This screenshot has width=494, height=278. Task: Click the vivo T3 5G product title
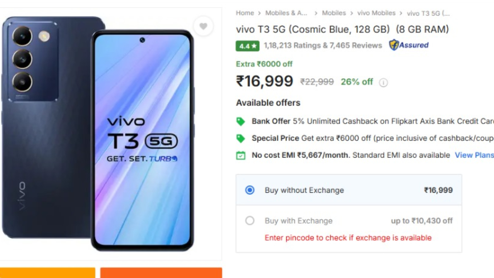[342, 29]
